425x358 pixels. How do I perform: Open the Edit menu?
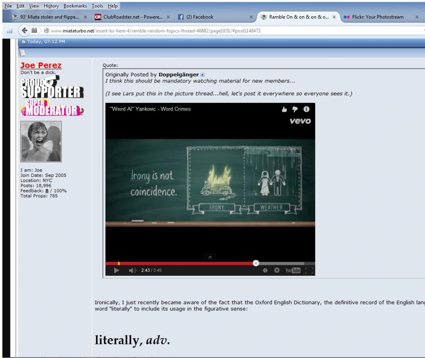point(20,6)
